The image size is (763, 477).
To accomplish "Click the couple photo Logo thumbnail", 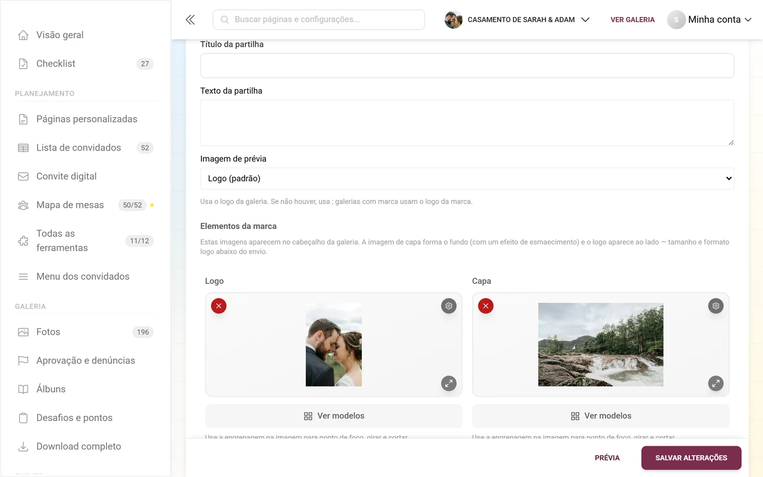I will click(x=334, y=344).
